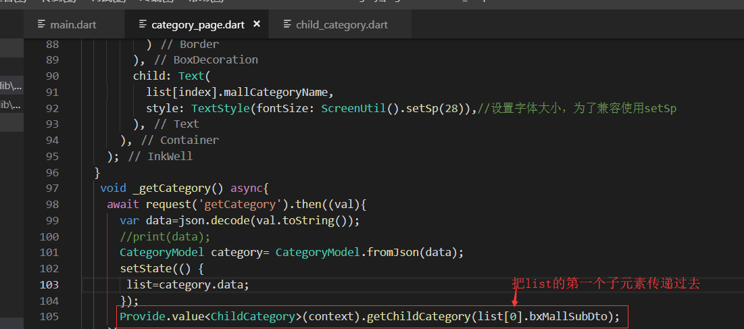
Task: Click line number 99 in the gutter
Action: coord(53,220)
